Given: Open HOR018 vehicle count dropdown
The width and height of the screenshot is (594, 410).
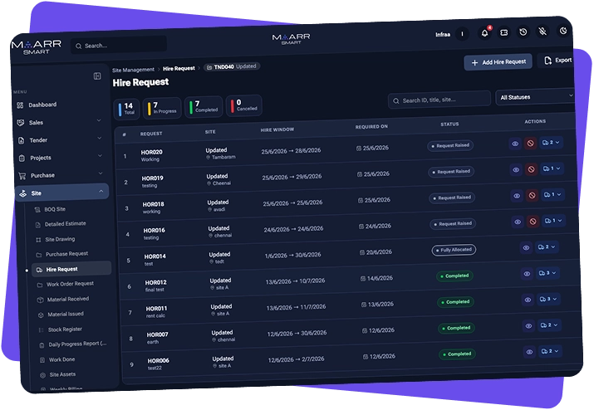Looking at the screenshot, I should 553,194.
